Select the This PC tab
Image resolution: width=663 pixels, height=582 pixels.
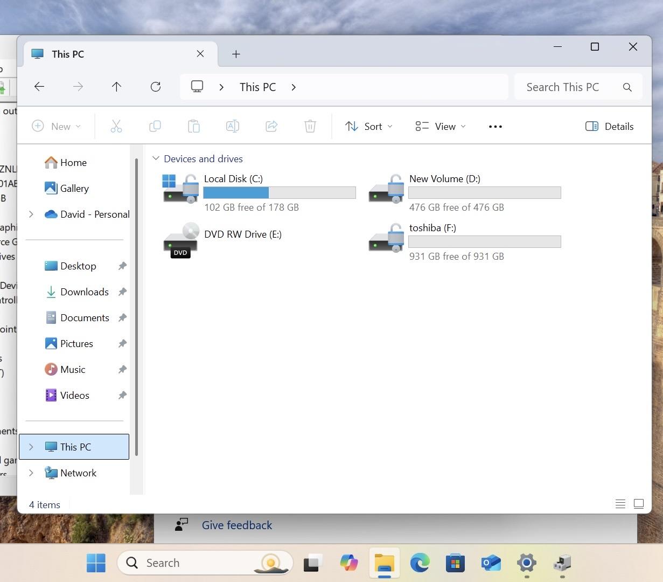(x=121, y=54)
